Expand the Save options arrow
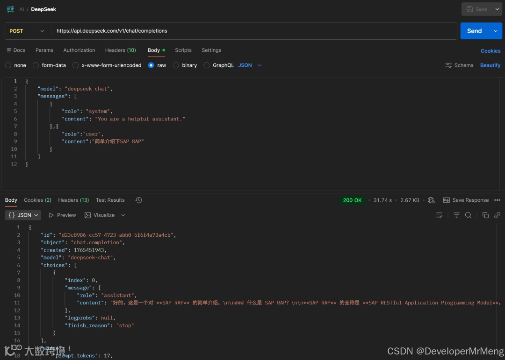The width and height of the screenshot is (505, 360). [497, 9]
